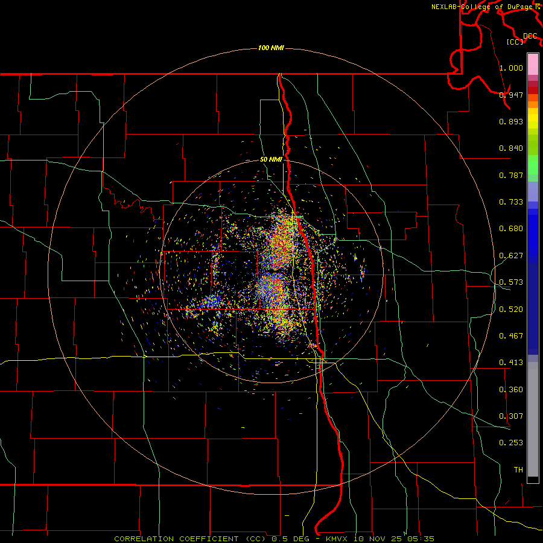Click the 100 NMI range ring label
The height and width of the screenshot is (543, 543).
click(x=271, y=48)
